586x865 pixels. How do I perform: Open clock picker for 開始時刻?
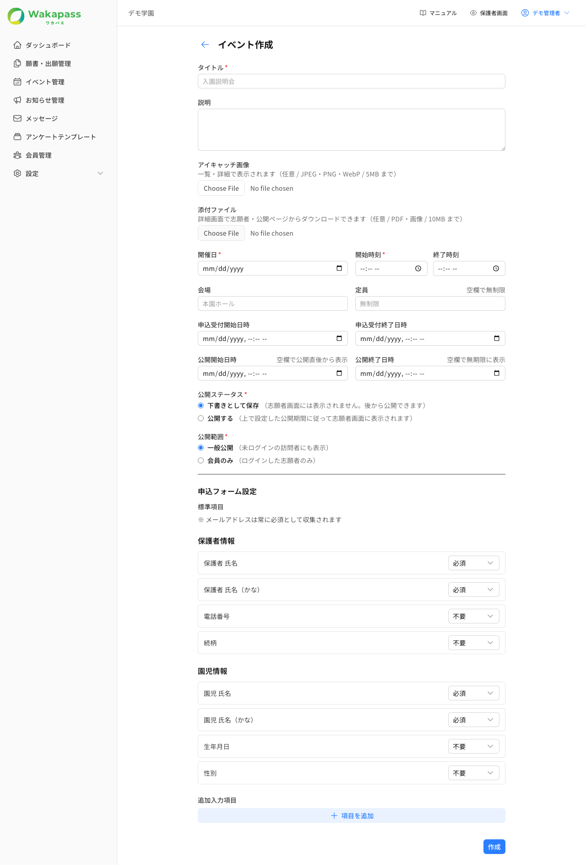[x=418, y=269]
